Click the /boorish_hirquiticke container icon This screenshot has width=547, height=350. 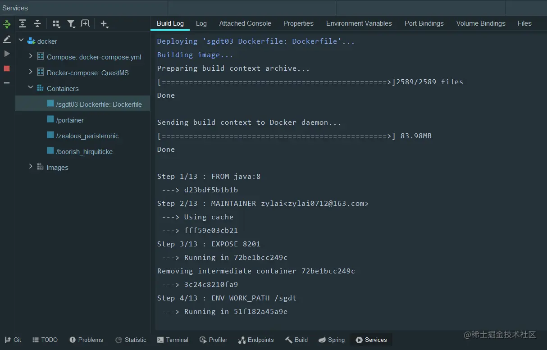coord(50,151)
